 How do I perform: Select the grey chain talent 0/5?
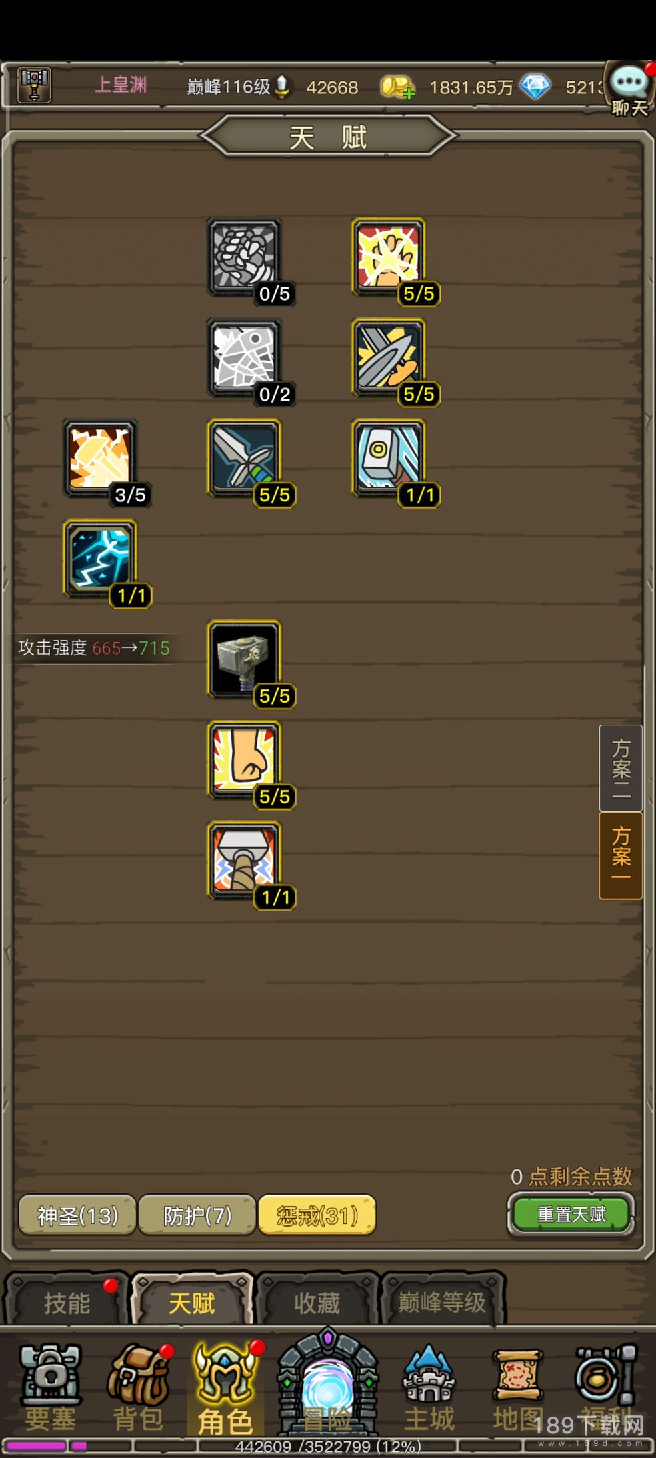(244, 257)
